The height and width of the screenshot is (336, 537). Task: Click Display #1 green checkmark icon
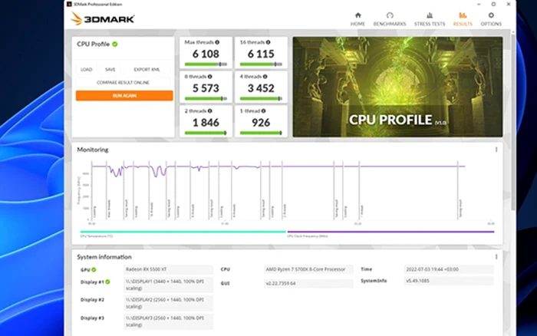(x=107, y=282)
